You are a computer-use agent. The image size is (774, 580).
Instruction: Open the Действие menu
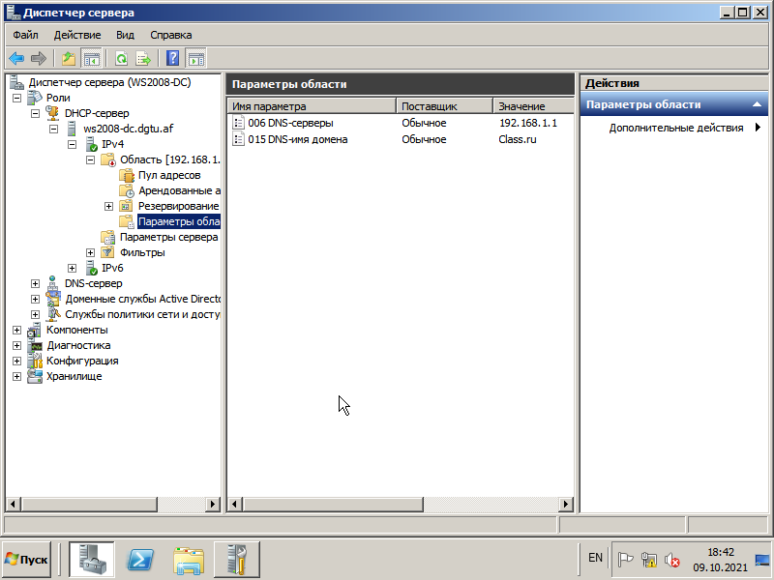(x=77, y=35)
